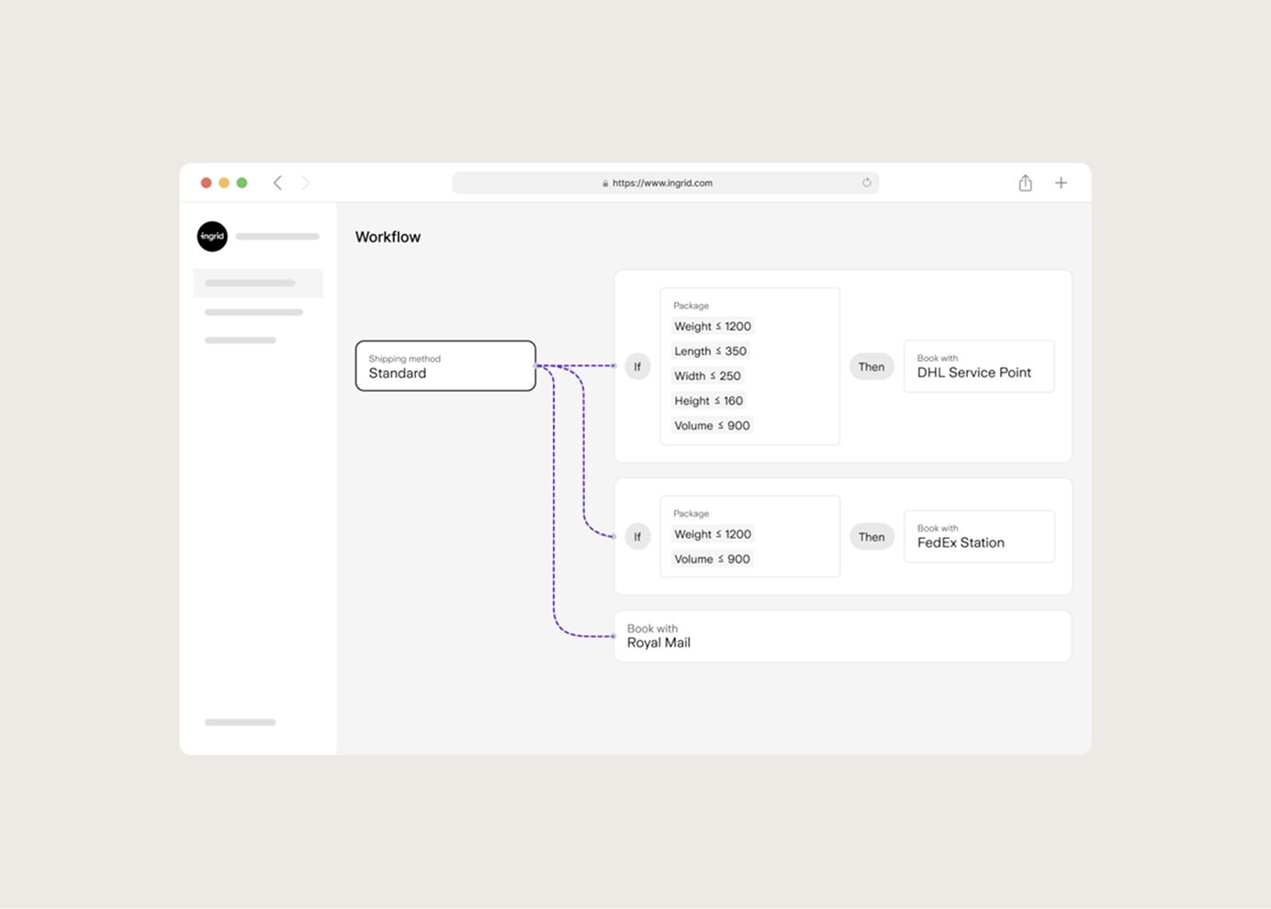This screenshot has width=1271, height=909.
Task: Select the 'If' badge on the DHL rule
Action: pyautogui.click(x=637, y=365)
